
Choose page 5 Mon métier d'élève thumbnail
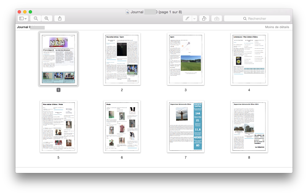pyautogui.click(x=59, y=126)
